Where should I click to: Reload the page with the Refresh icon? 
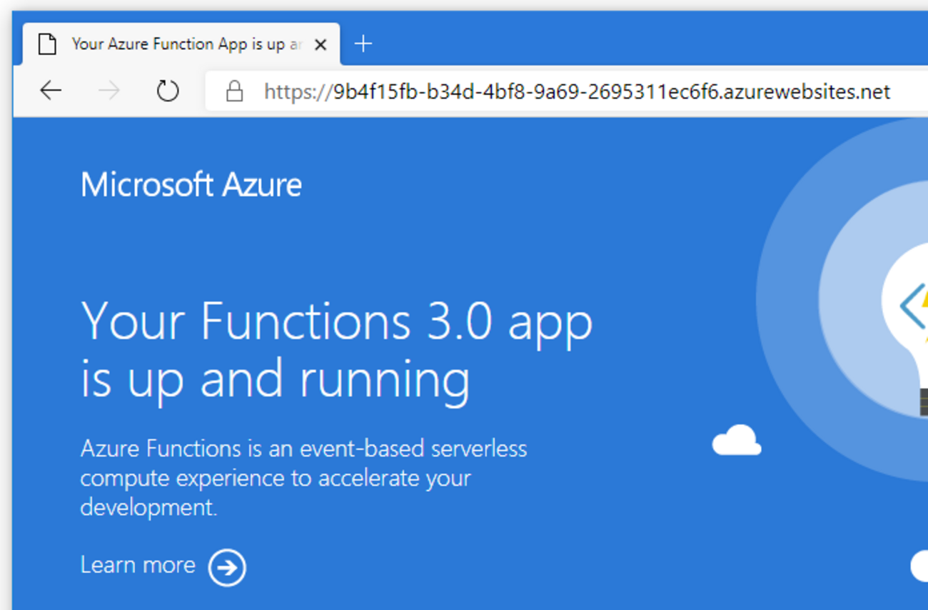pos(168,91)
